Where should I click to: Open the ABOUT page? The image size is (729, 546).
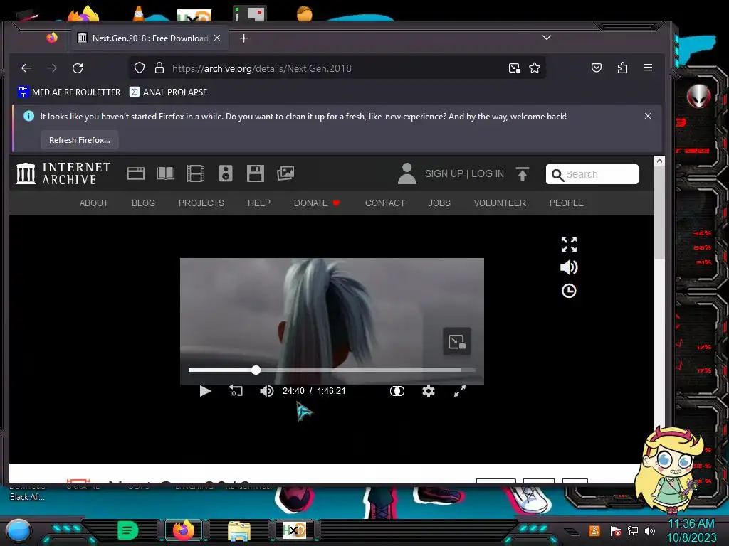tap(94, 203)
